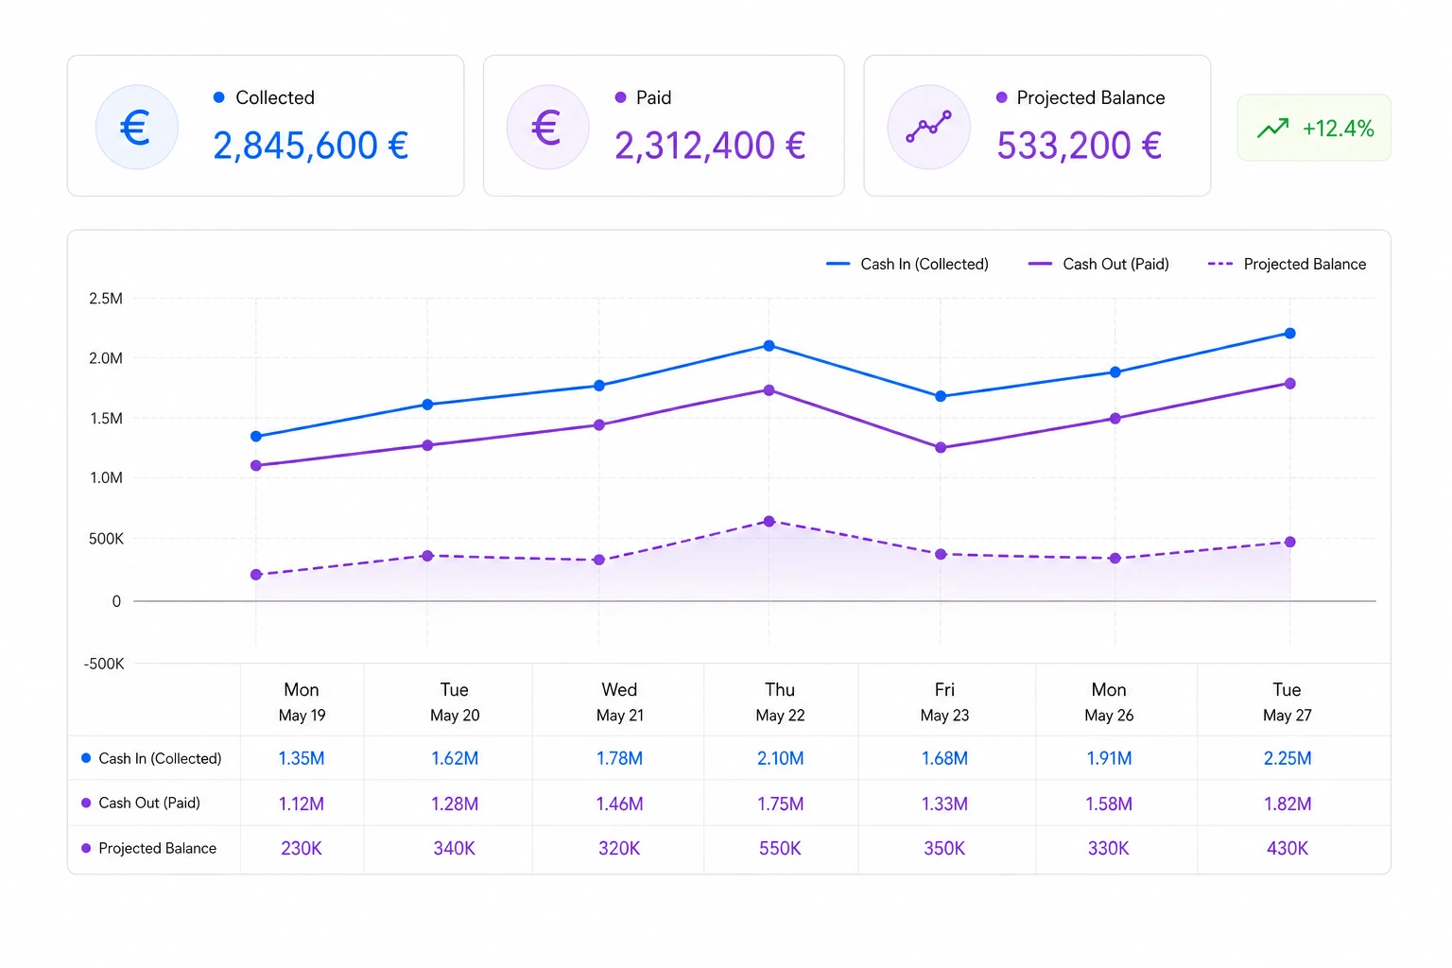Click the Cash In (Collected) table row label

coord(151,758)
